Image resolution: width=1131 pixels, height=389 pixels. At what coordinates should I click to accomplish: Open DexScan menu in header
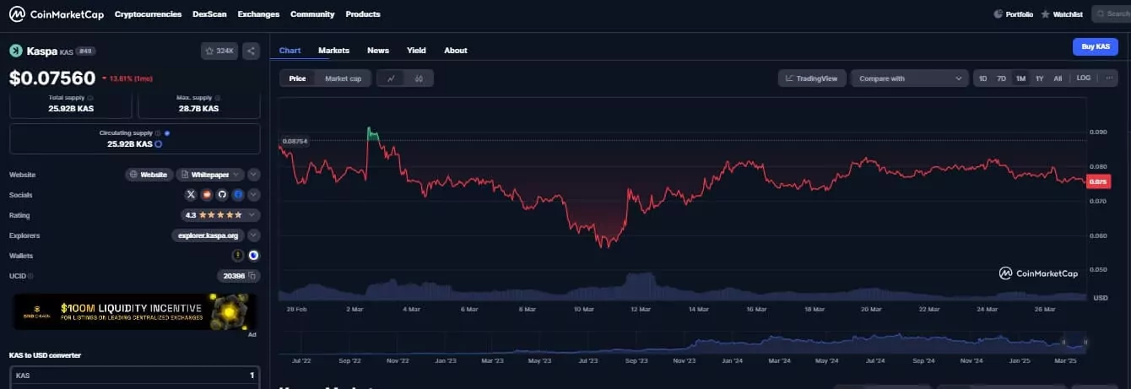click(x=209, y=14)
